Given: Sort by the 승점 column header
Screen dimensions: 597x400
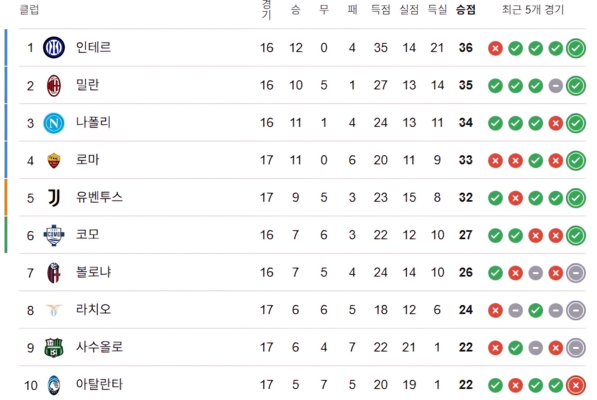Looking at the screenshot, I should coord(465,10).
